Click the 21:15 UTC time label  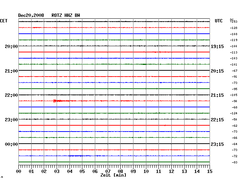pos(217,95)
